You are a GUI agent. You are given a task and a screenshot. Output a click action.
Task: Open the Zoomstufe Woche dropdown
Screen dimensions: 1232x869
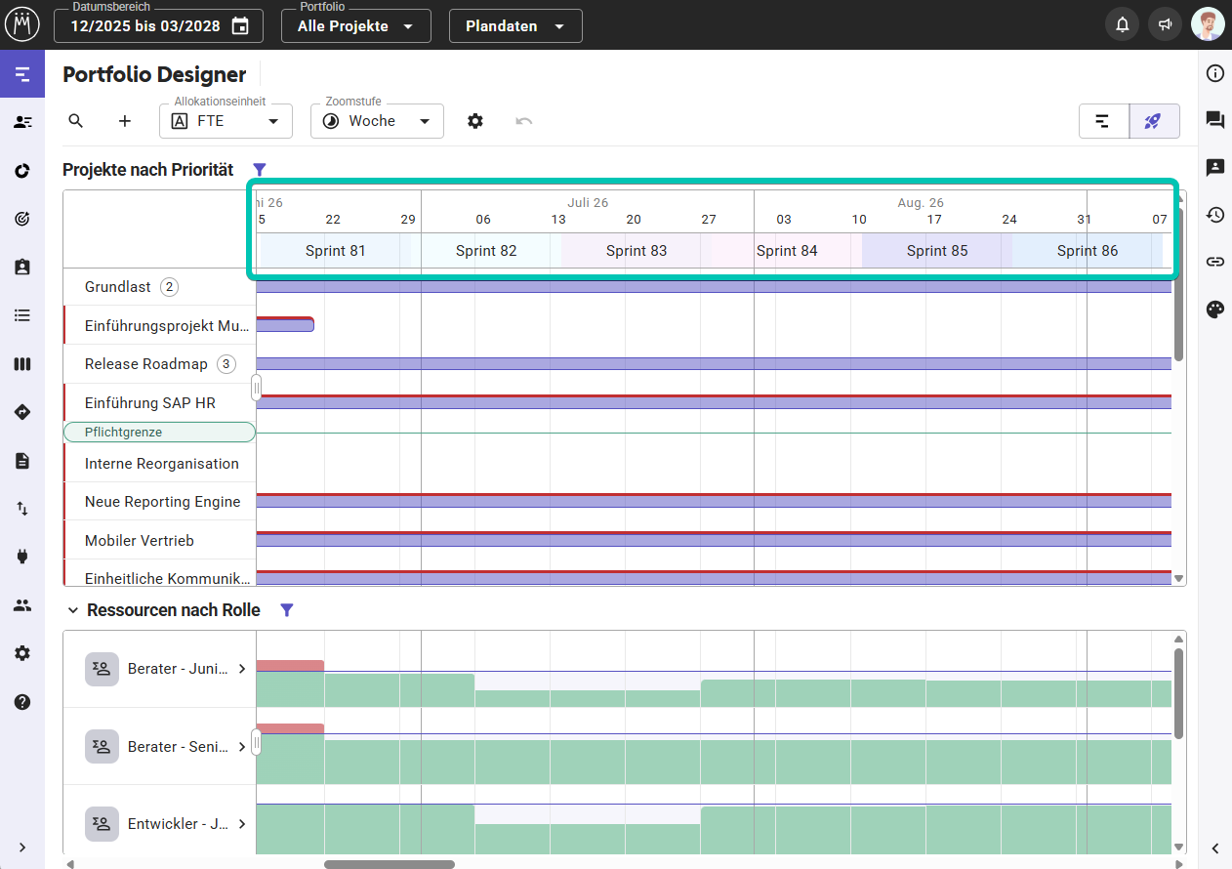[x=377, y=121]
